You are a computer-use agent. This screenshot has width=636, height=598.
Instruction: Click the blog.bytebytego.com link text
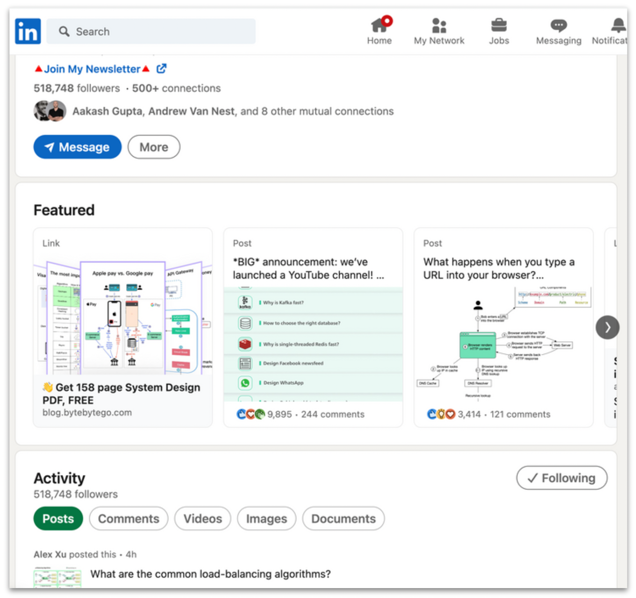tap(87, 412)
